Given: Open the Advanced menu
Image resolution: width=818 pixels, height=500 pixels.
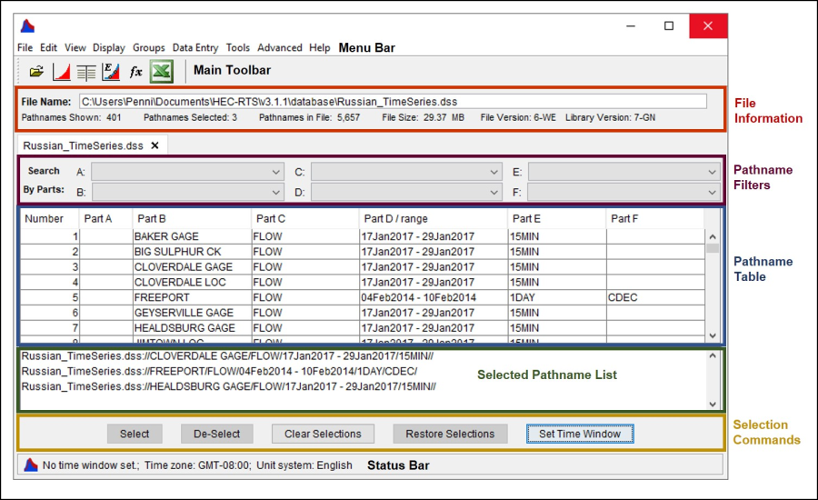Looking at the screenshot, I should click(280, 47).
